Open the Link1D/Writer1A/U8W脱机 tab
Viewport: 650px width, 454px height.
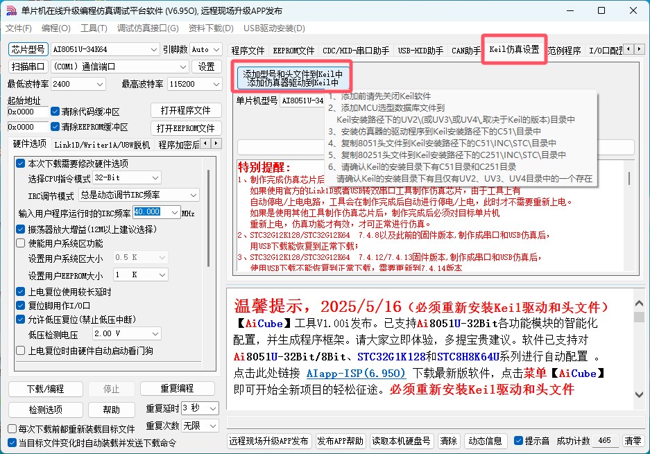pyautogui.click(x=102, y=145)
